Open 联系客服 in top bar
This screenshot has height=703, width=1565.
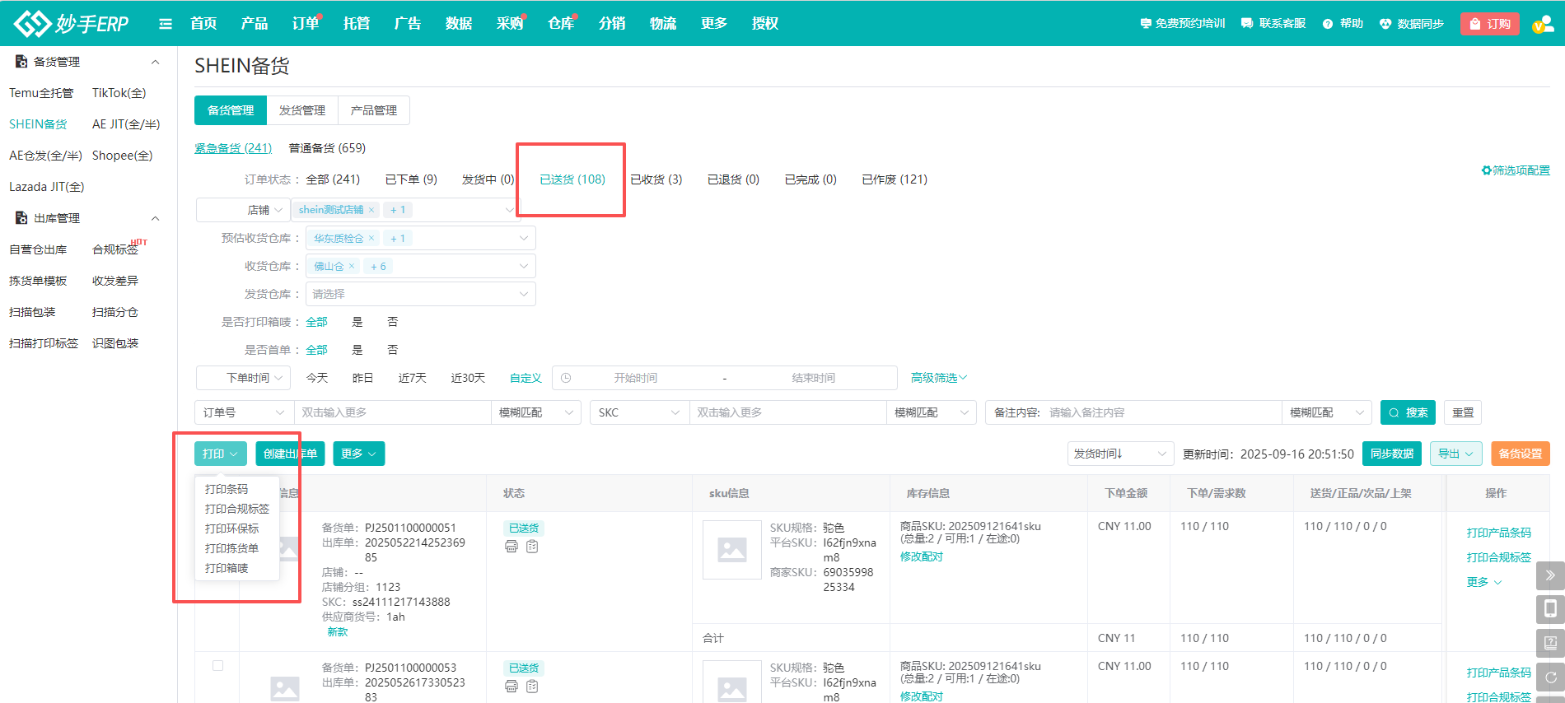tap(1273, 24)
